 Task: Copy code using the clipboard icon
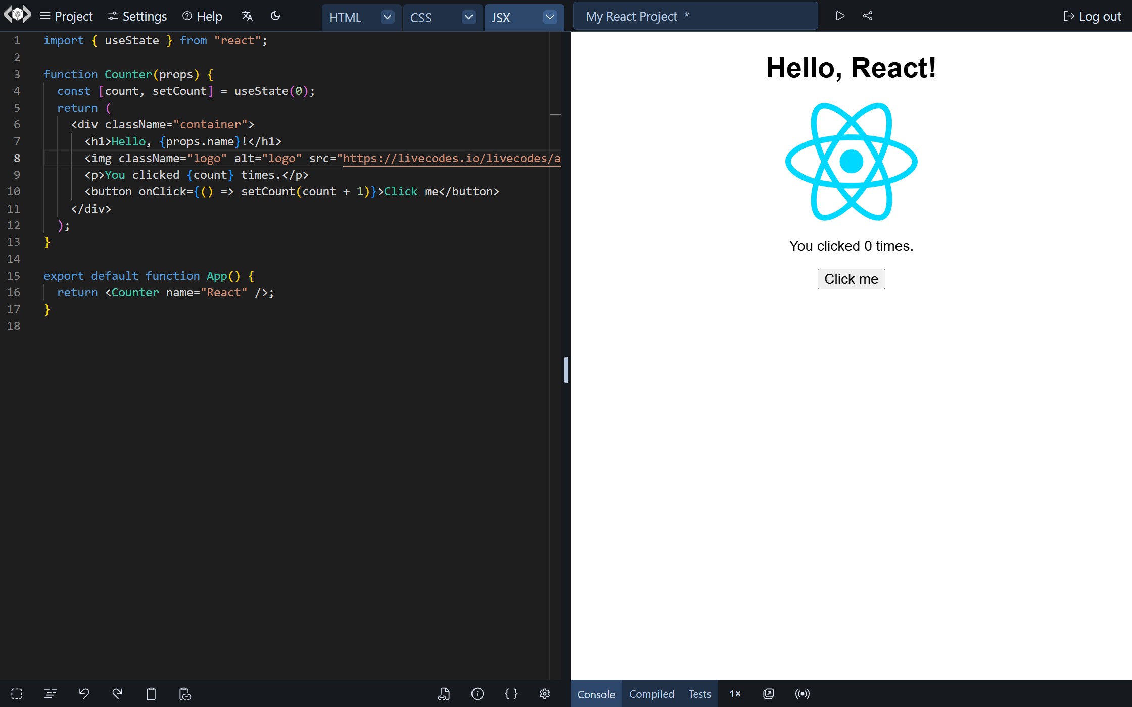click(151, 694)
